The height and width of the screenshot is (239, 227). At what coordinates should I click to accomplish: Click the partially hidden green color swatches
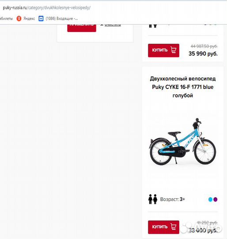click(210, 24)
